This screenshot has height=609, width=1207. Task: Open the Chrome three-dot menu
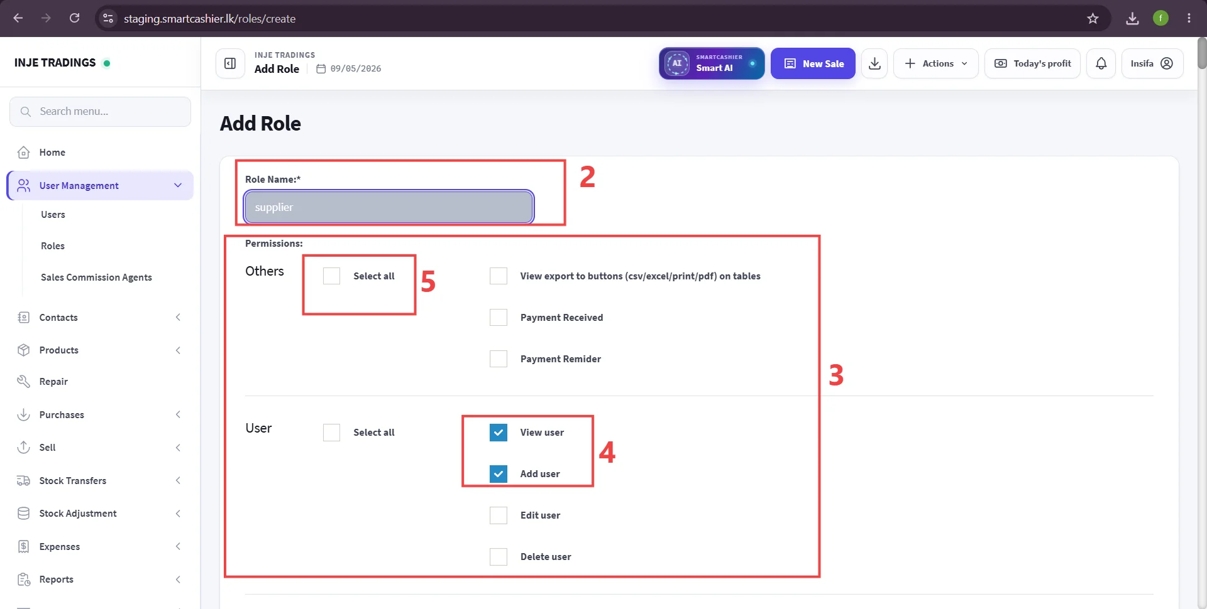click(1189, 18)
